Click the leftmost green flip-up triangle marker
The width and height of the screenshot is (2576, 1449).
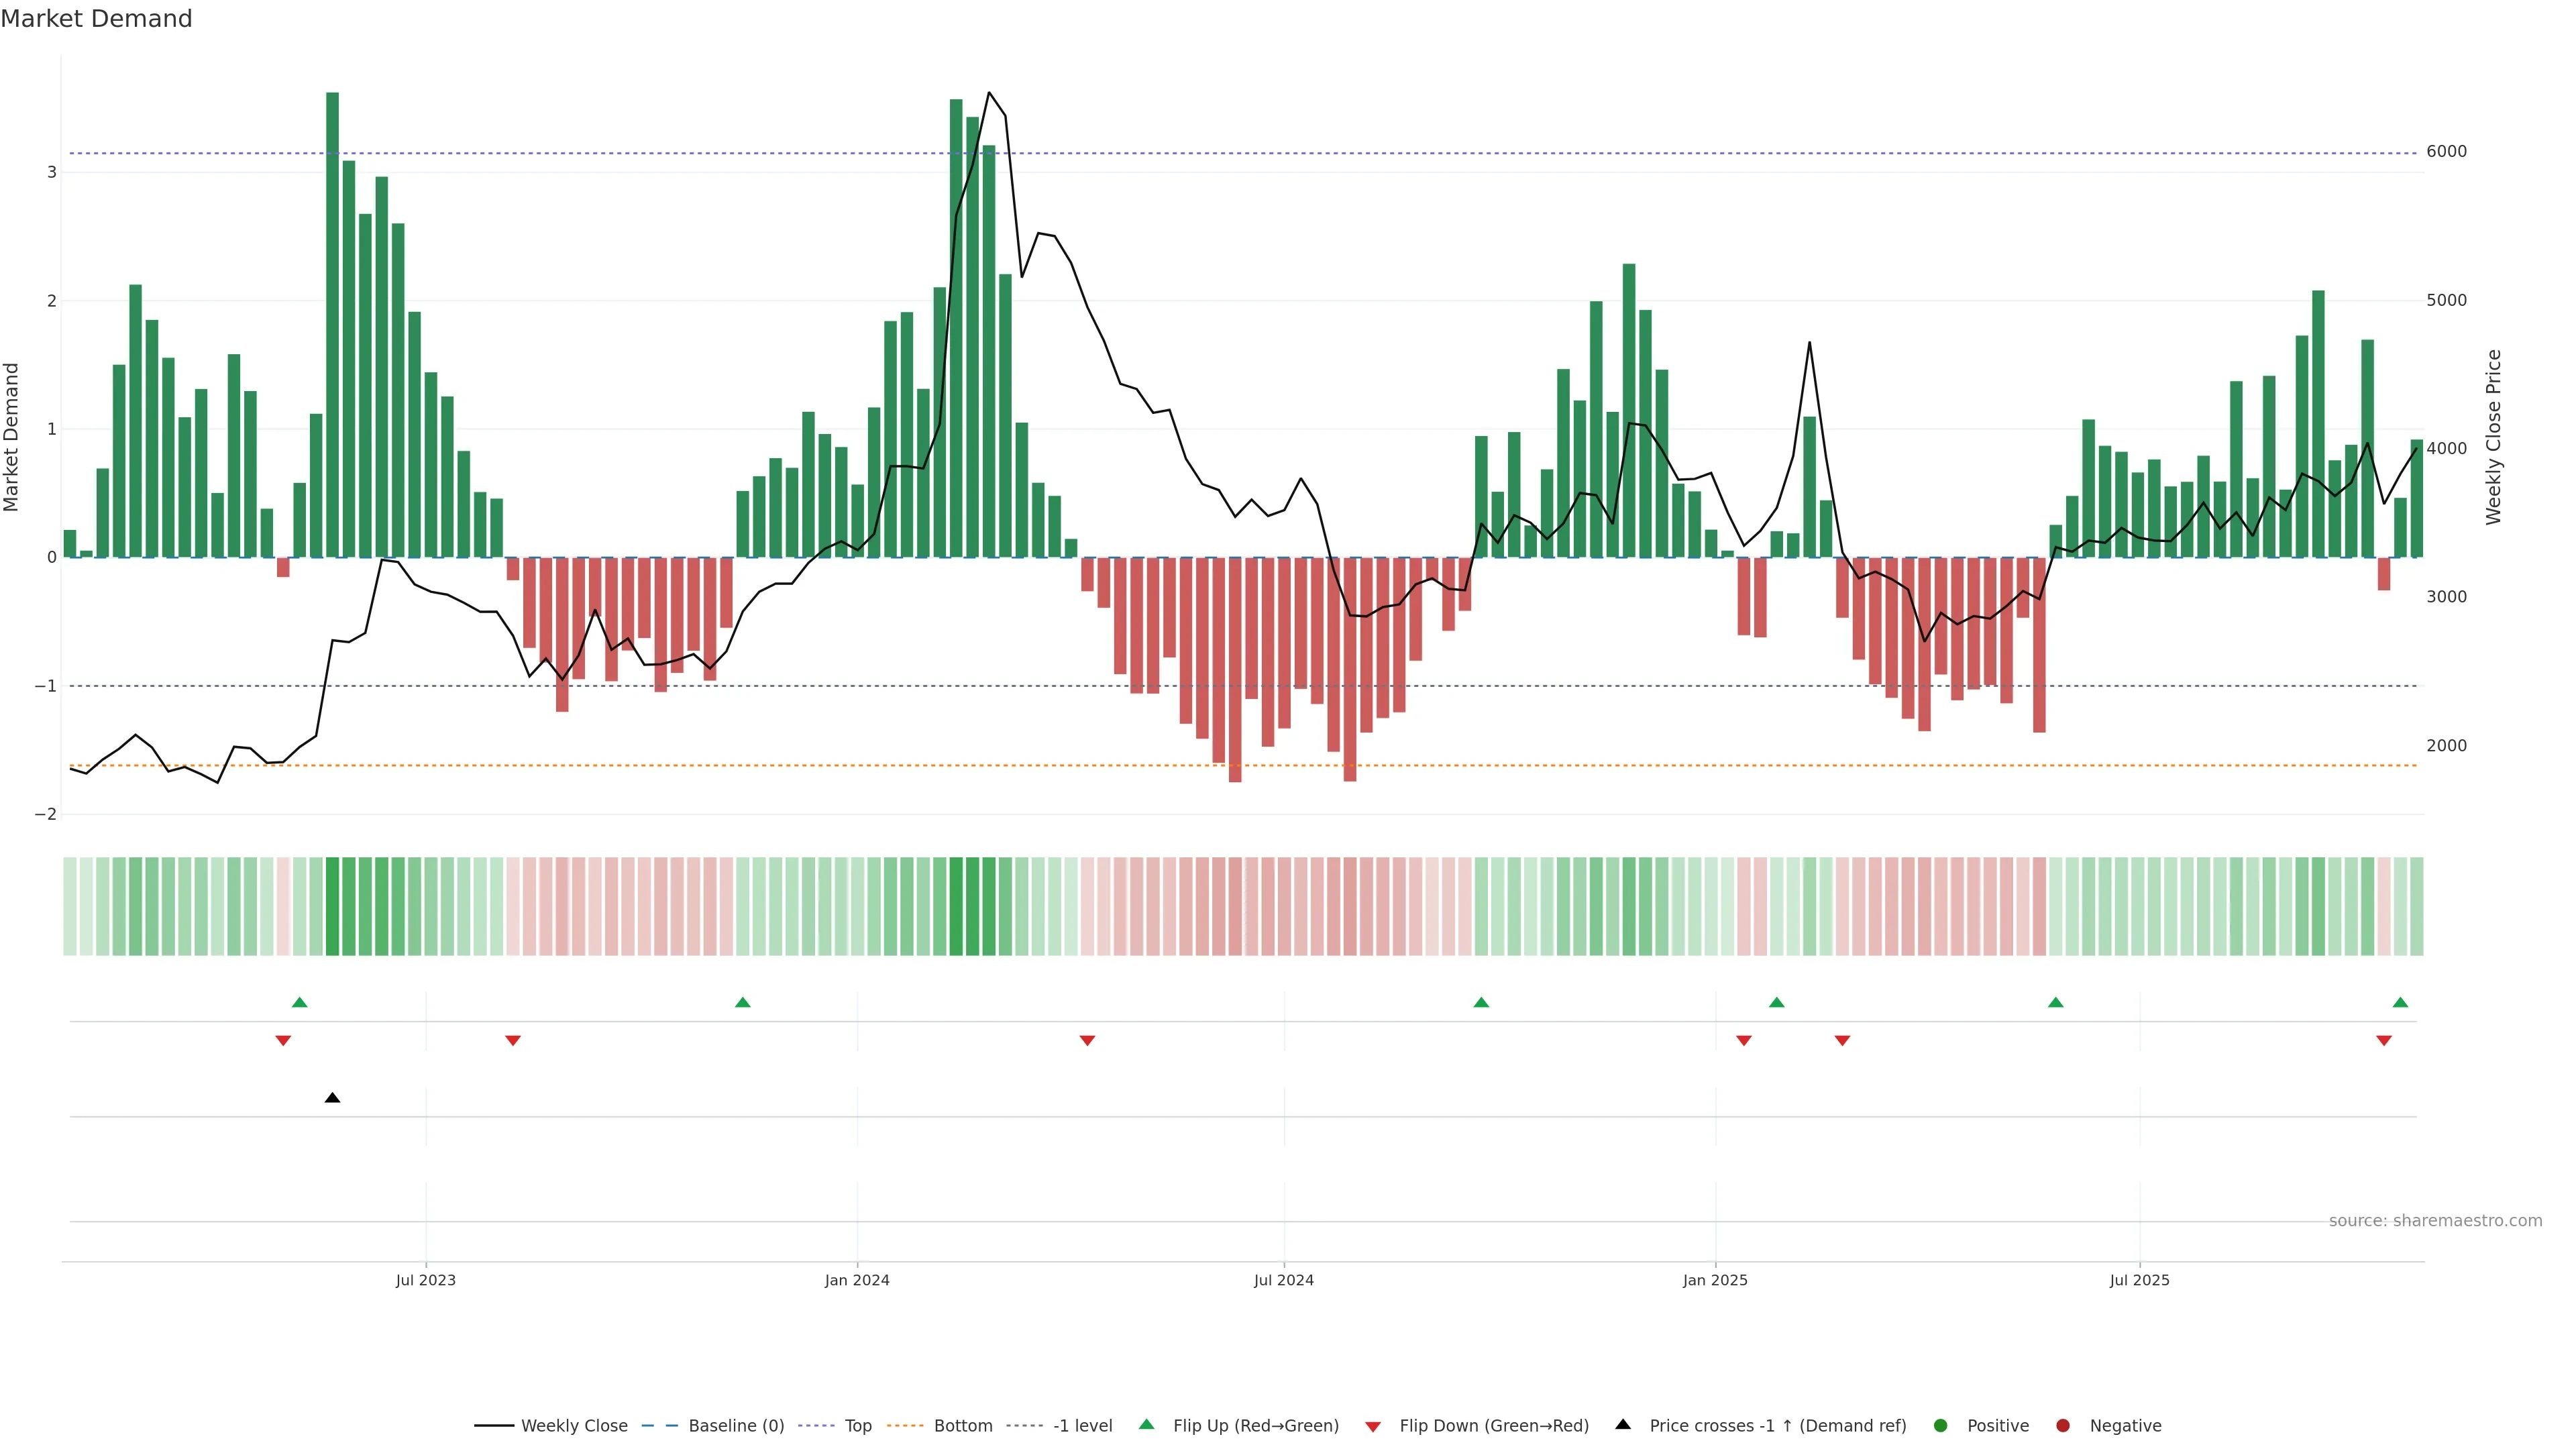tap(299, 1002)
